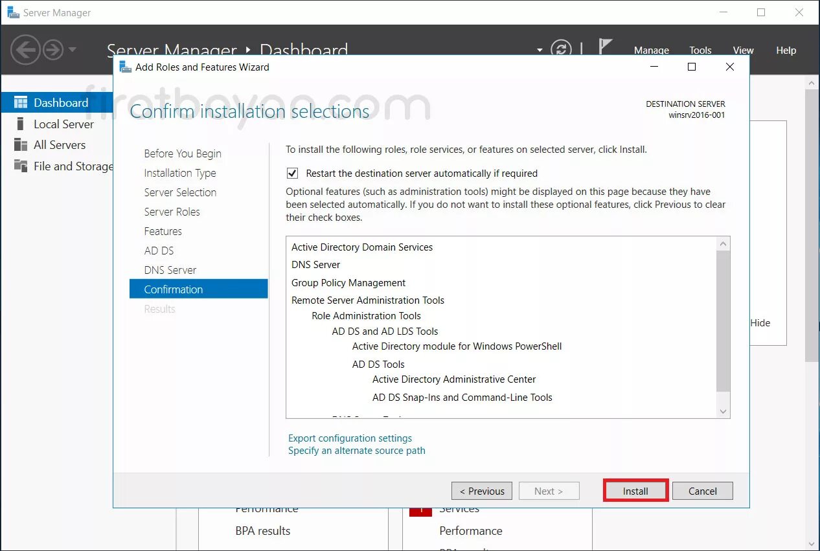Open Specify an alternate source path link
Screen dimensions: 820x551
tap(356, 451)
